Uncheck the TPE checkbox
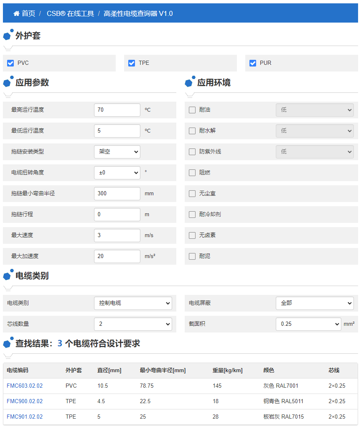The height and width of the screenshot is (427, 361). click(x=131, y=63)
